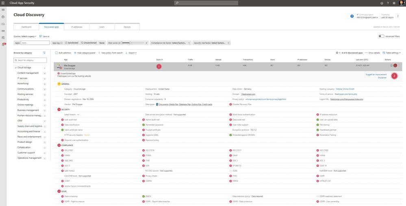The height and width of the screenshot is (206, 406).
Task: Click Hide category panel
Action: 85,53
